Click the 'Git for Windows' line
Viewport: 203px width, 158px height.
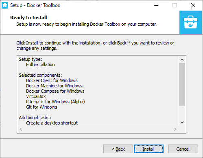[41, 107]
